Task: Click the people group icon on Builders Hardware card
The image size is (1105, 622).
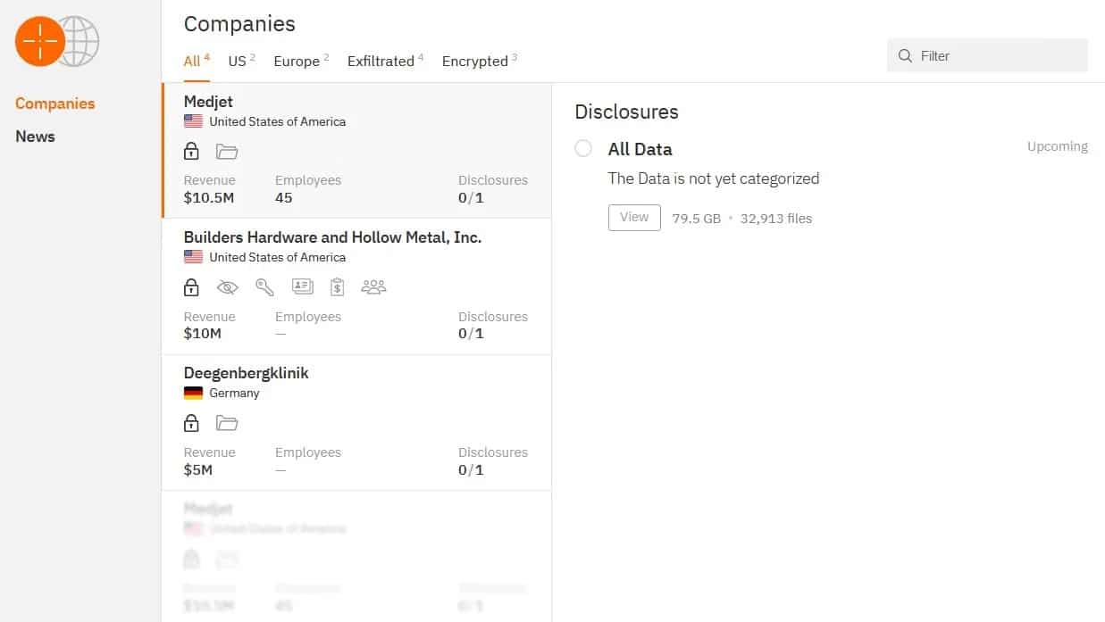Action: 373,287
